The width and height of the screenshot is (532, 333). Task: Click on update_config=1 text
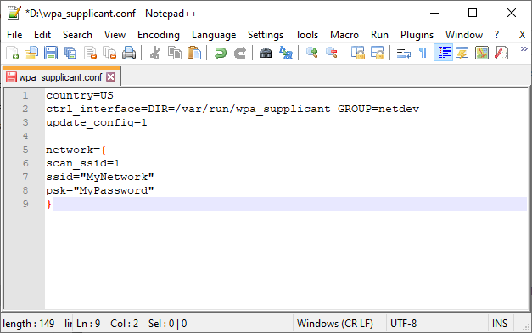[x=97, y=122]
